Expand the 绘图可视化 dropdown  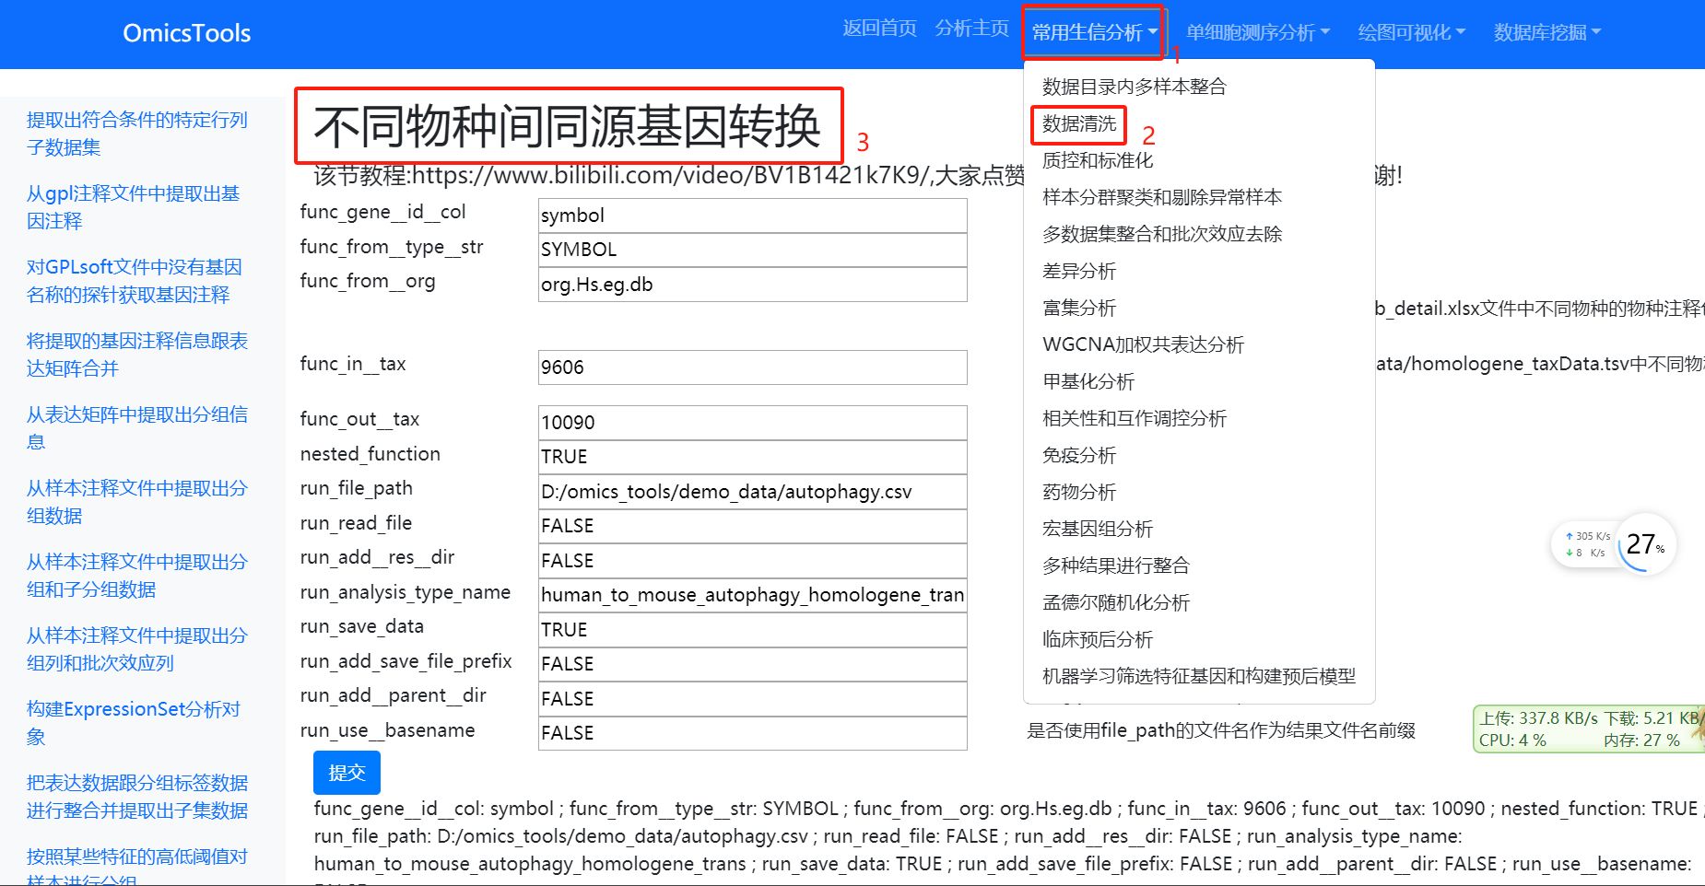[1410, 33]
